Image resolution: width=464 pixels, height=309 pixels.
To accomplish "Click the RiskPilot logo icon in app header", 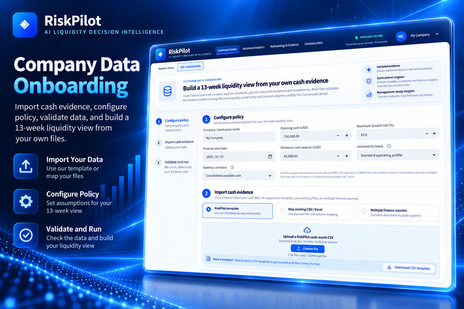I will click(x=161, y=54).
